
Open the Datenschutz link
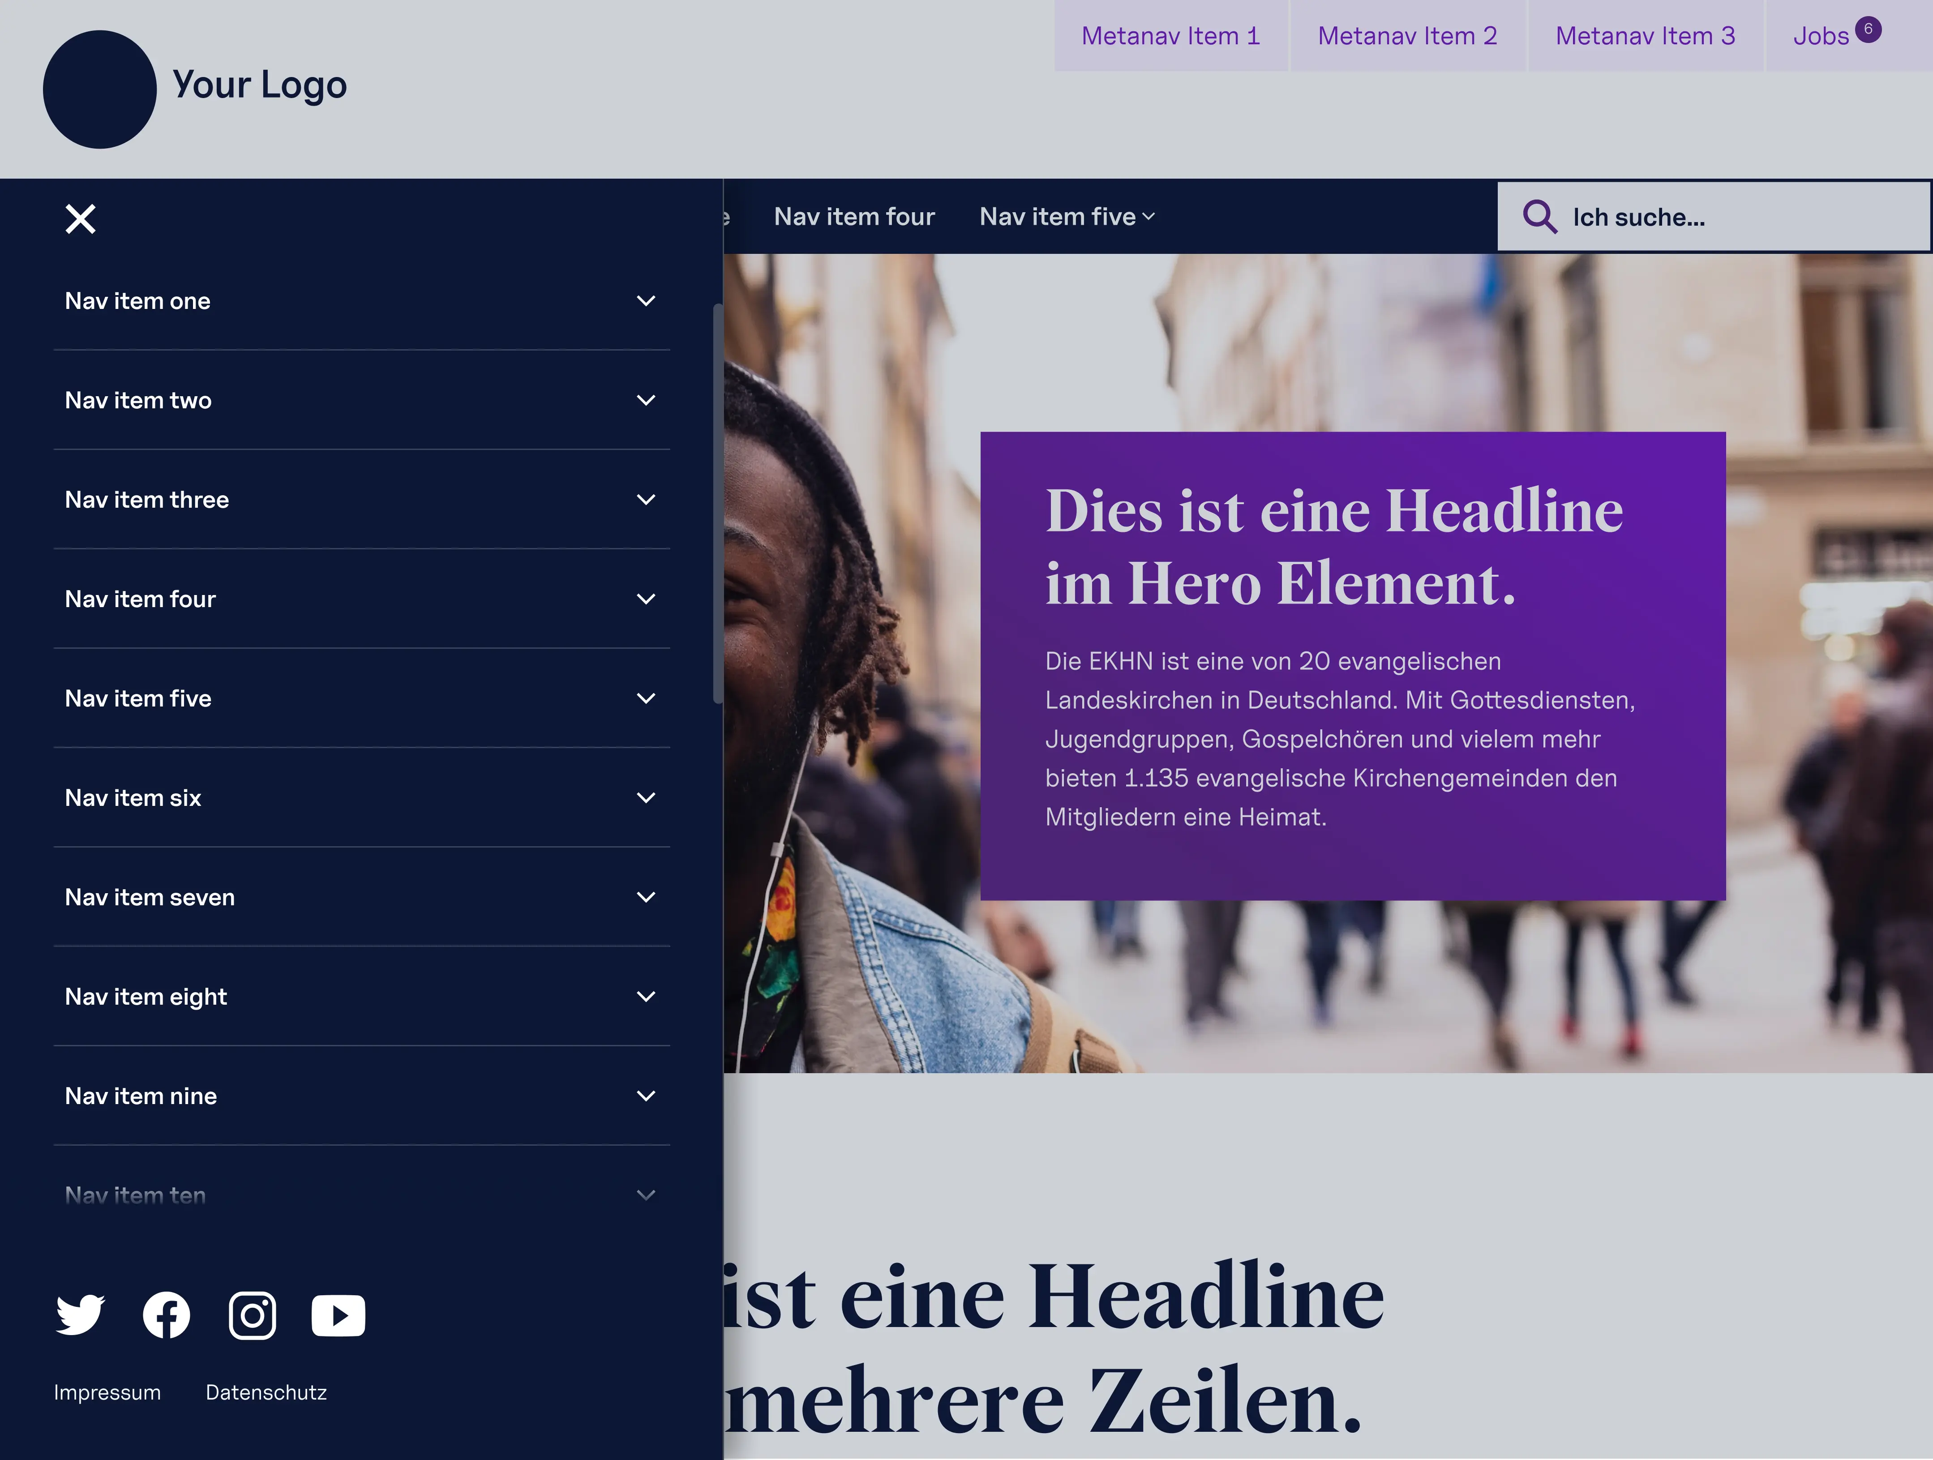click(266, 1392)
